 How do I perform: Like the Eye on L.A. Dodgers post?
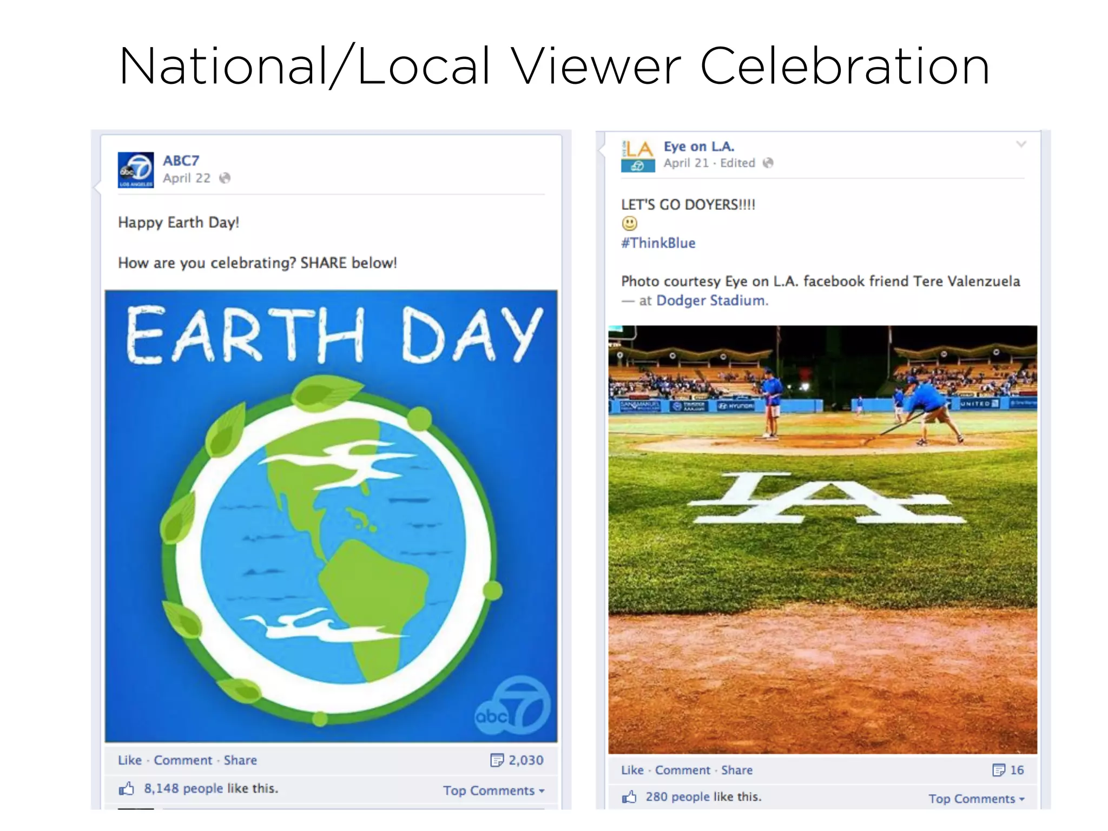pyautogui.click(x=632, y=770)
